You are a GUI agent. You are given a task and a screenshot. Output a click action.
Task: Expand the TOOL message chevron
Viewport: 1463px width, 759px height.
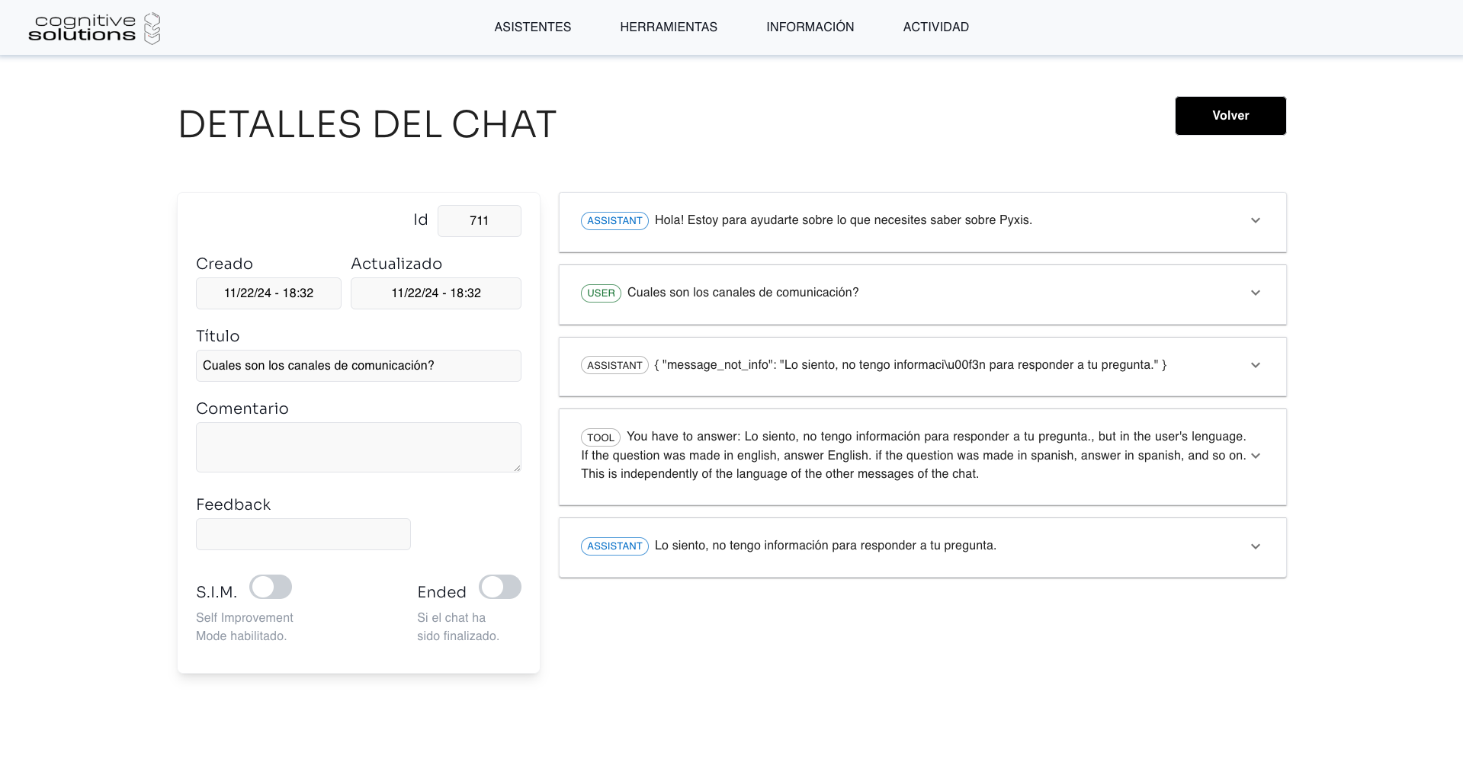click(x=1255, y=456)
